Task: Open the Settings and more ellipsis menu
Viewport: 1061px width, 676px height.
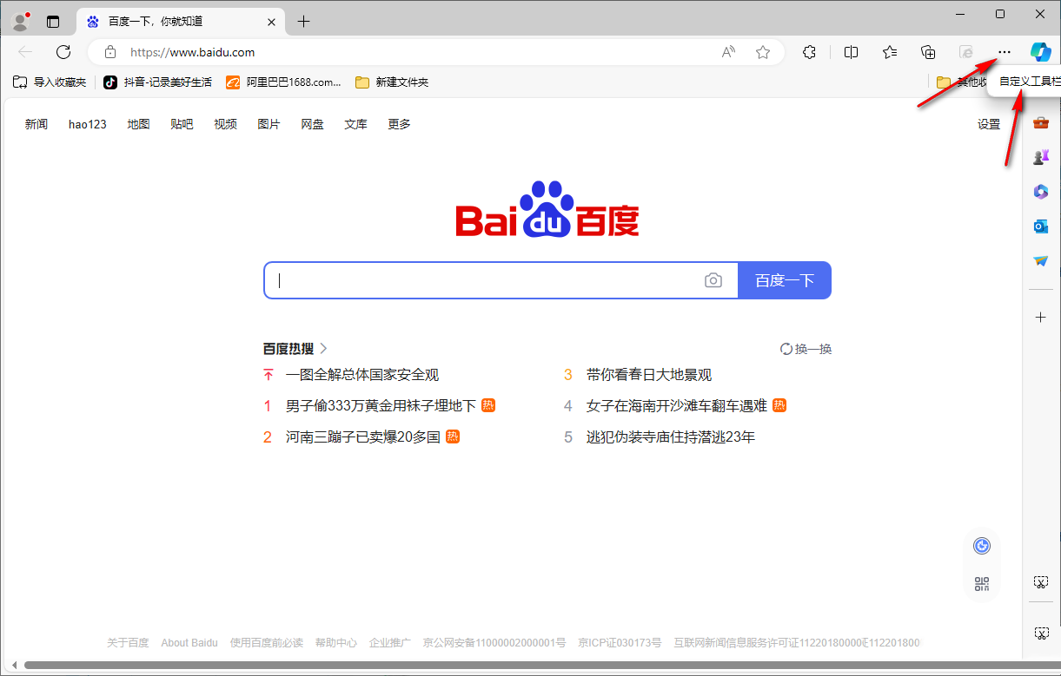Action: click(1005, 52)
